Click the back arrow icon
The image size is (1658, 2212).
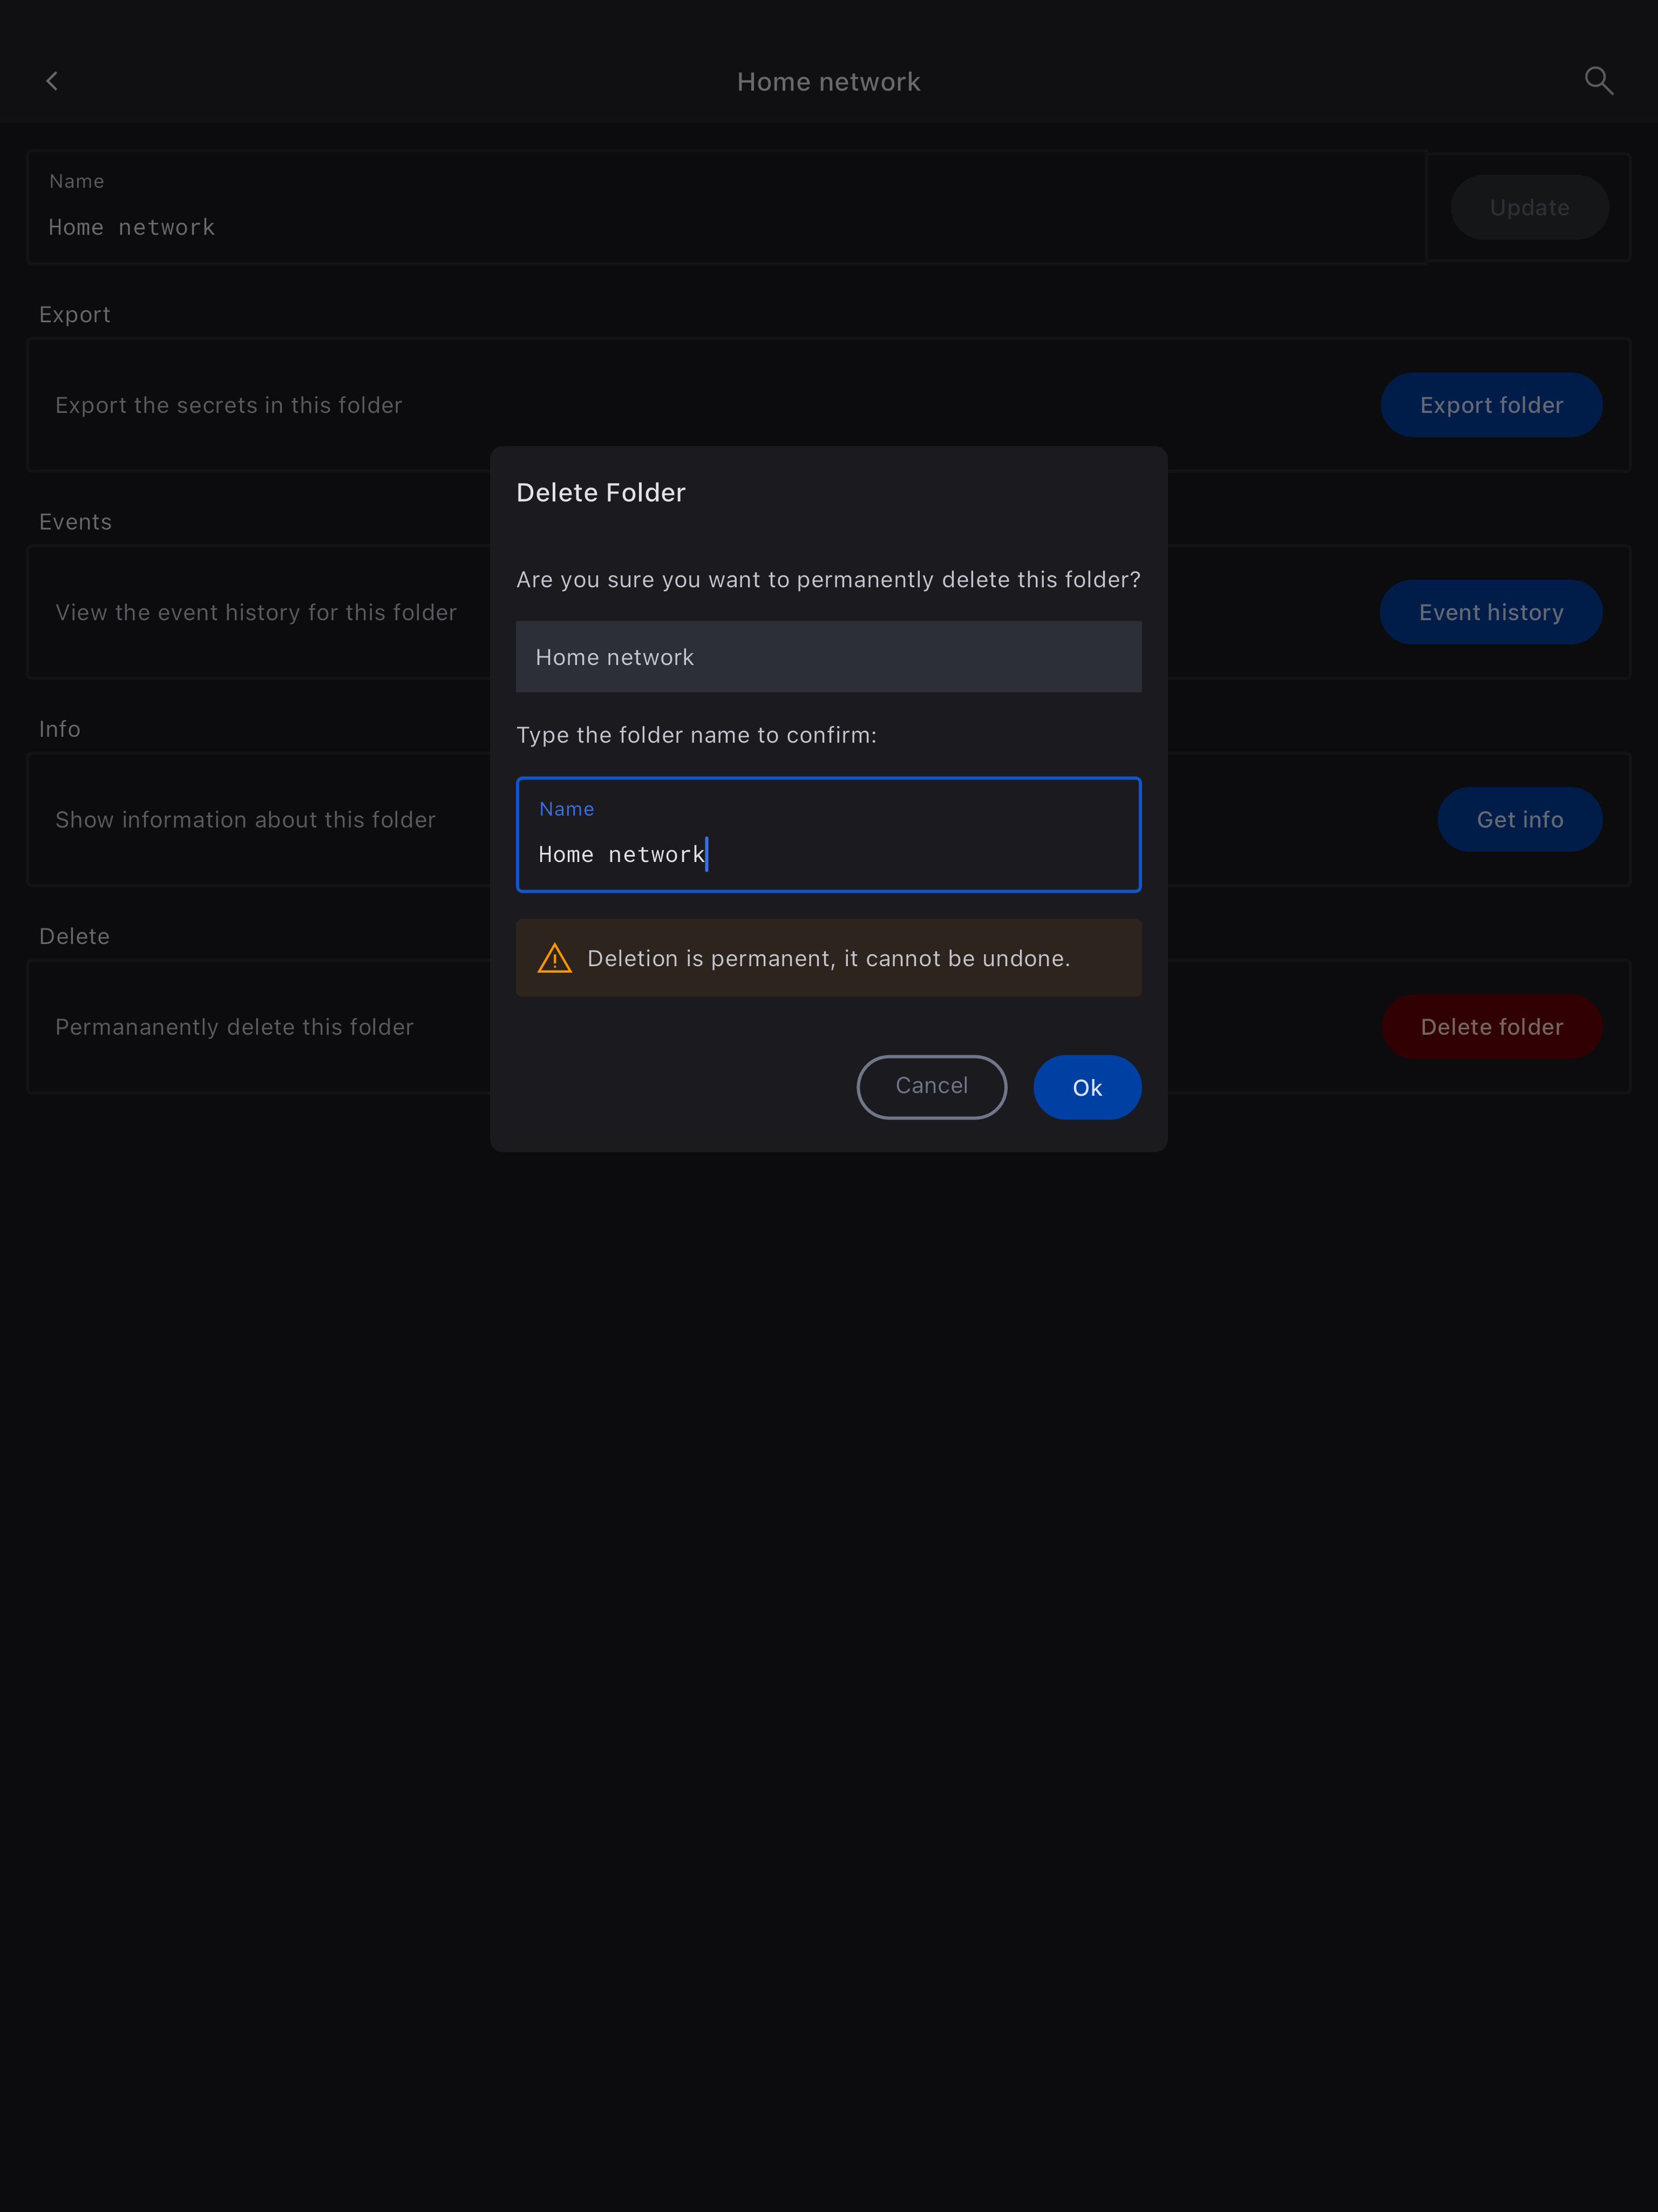(52, 81)
